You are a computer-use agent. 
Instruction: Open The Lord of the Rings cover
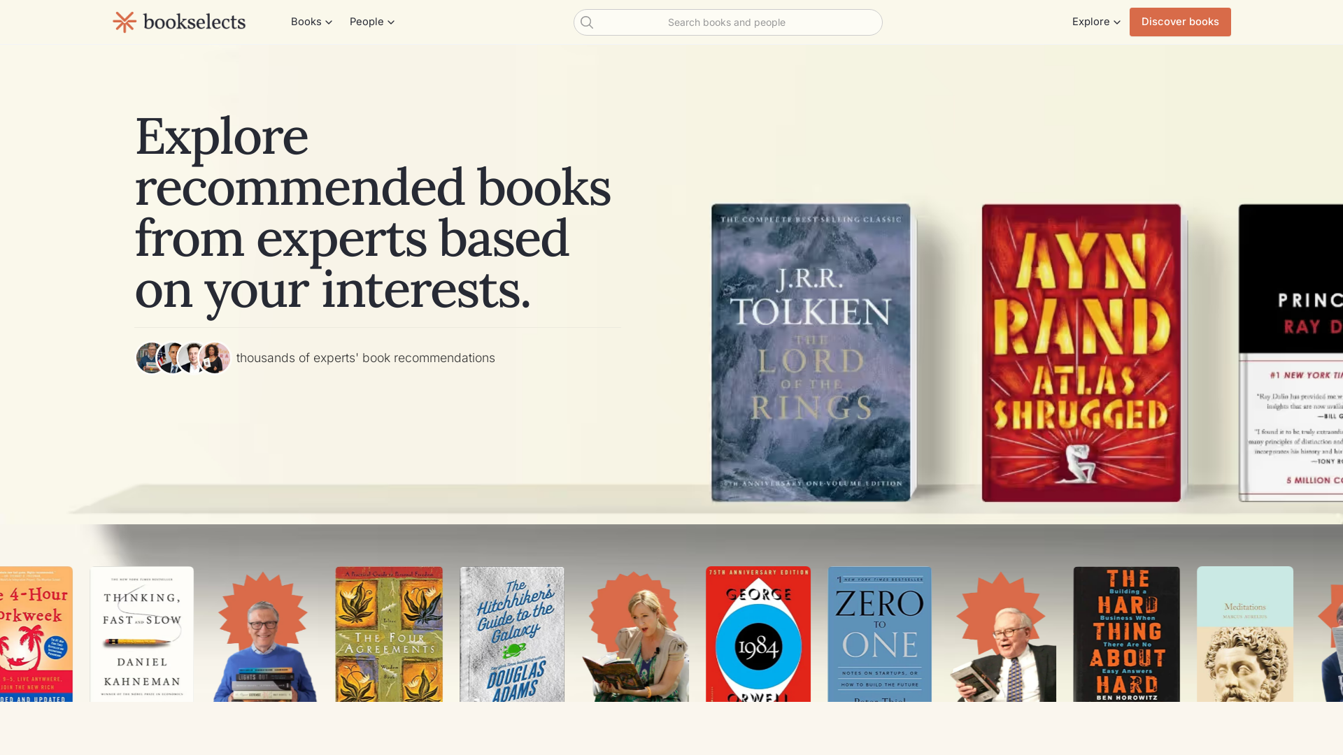tap(811, 353)
